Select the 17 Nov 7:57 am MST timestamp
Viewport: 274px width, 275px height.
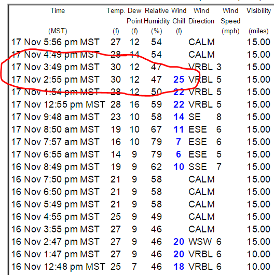point(56,142)
